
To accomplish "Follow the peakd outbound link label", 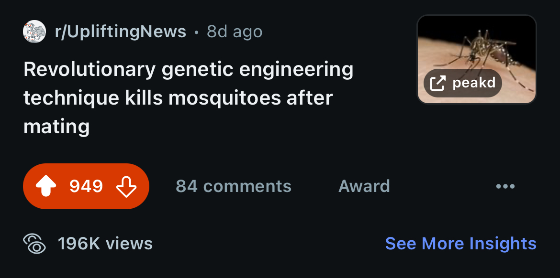I will click(x=474, y=83).
